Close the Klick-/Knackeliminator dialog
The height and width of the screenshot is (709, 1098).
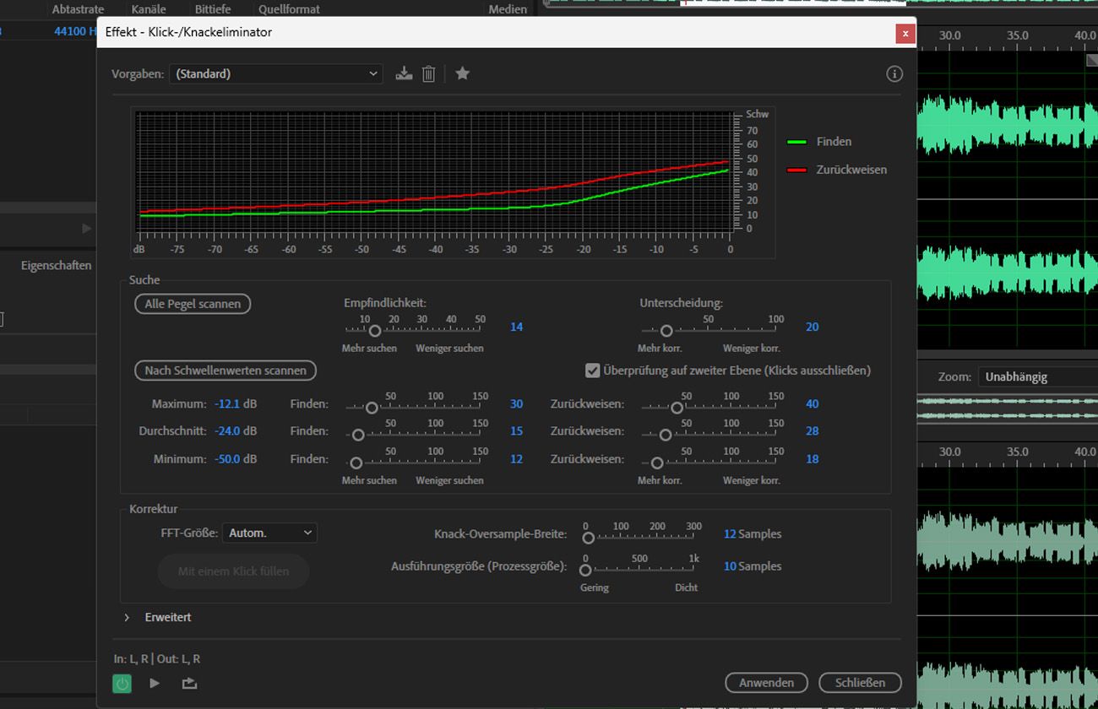[x=905, y=34]
